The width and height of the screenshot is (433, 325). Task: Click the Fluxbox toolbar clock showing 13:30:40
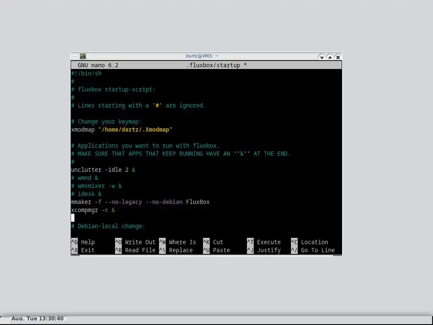pyautogui.click(x=37, y=319)
